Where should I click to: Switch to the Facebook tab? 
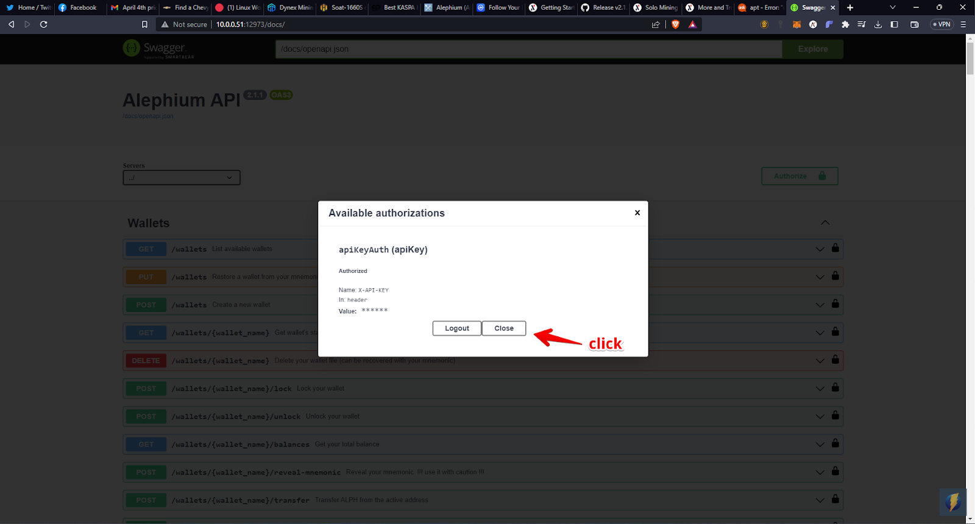pos(79,7)
